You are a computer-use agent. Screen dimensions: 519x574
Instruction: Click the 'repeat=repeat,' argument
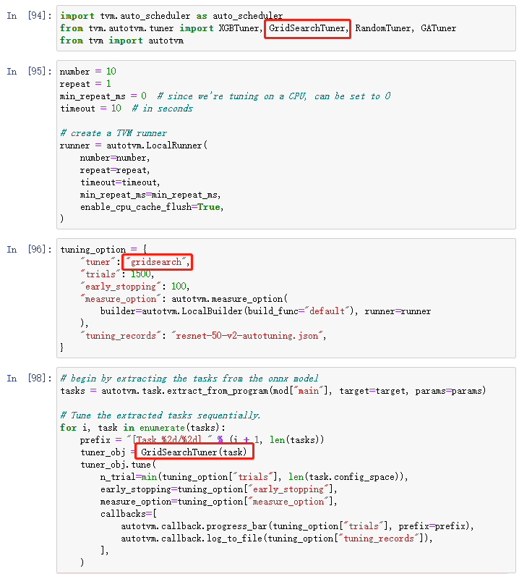[115, 170]
